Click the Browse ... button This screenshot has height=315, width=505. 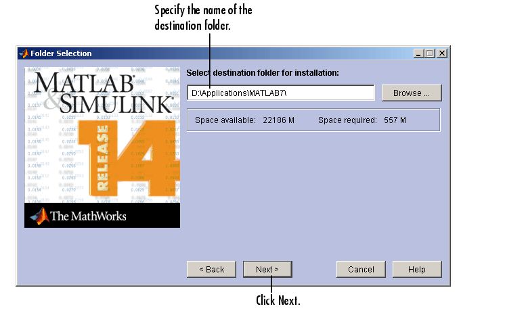coord(412,93)
